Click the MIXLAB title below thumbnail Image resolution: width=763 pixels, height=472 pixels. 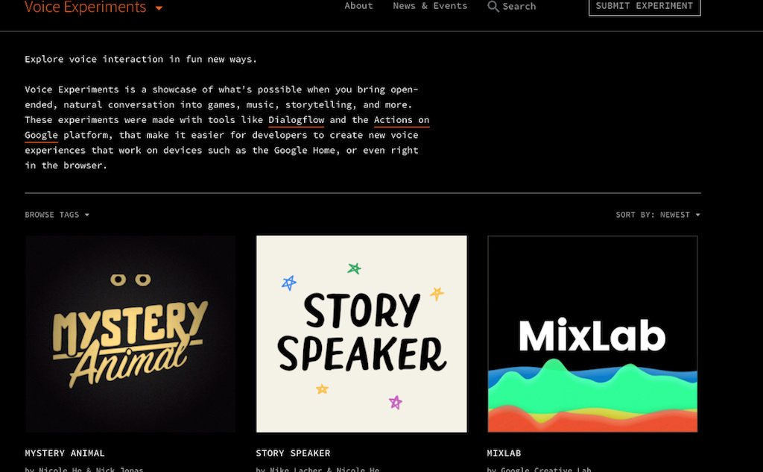coord(504,453)
